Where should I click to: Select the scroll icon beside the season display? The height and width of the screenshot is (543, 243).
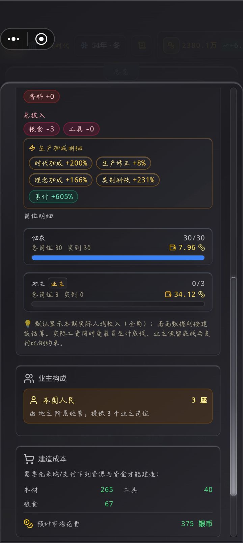(141, 45)
